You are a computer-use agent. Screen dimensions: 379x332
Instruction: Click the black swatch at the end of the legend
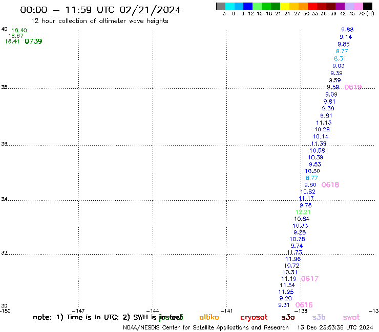(368, 6)
